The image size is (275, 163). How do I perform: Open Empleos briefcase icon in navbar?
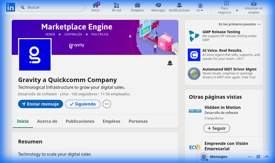click(x=137, y=7)
